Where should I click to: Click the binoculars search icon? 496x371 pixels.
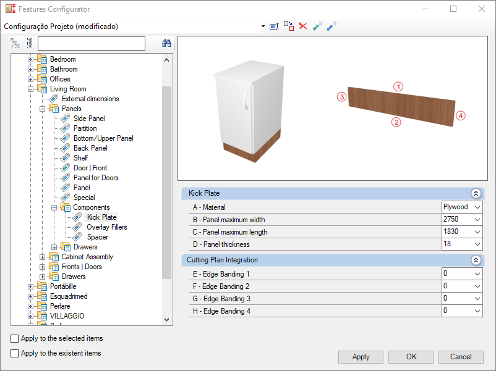click(x=166, y=43)
